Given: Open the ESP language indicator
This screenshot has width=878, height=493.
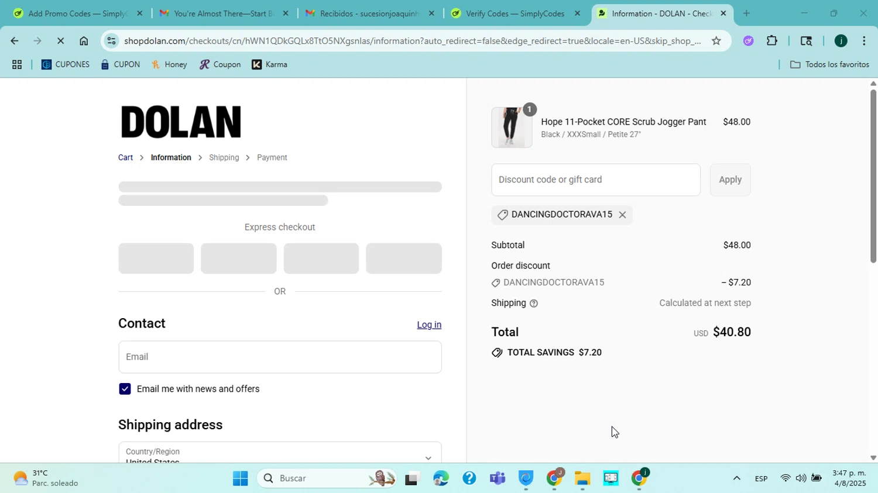Looking at the screenshot, I should [761, 479].
